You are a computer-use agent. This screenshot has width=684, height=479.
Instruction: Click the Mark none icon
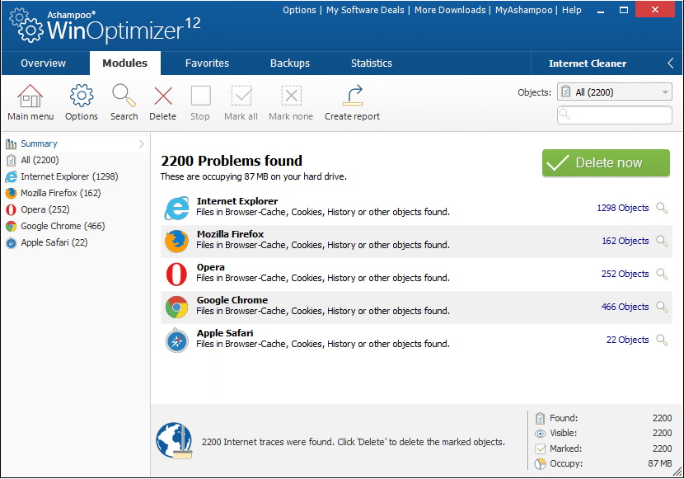click(292, 96)
